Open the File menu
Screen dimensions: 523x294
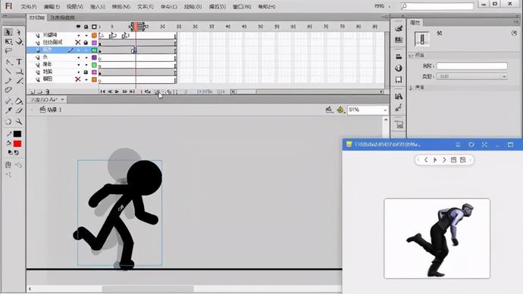[x=29, y=6]
